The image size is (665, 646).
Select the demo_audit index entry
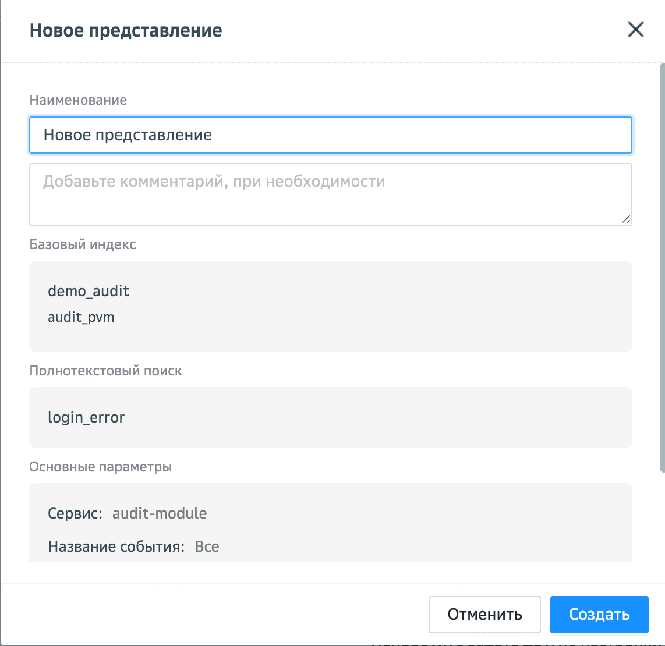point(89,291)
